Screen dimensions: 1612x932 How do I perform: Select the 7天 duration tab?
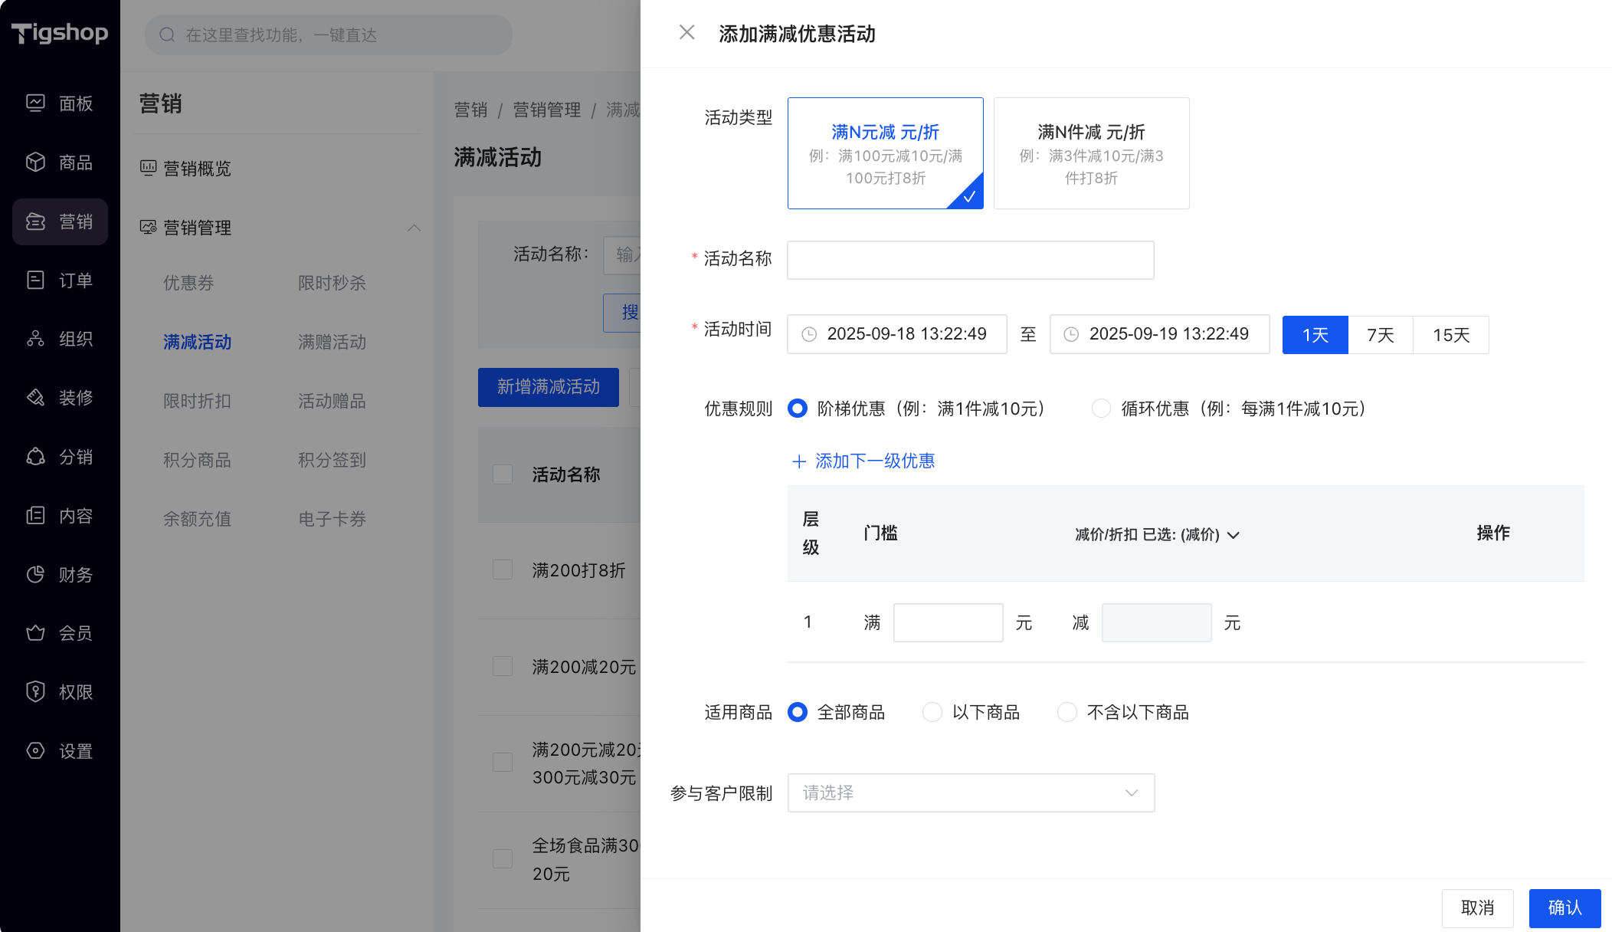pos(1380,335)
